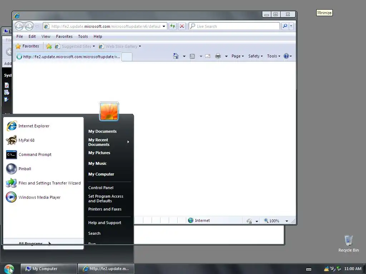Click the Forward navigation button in Internet Explorer
The height and width of the screenshot is (274, 366).
(x=29, y=26)
